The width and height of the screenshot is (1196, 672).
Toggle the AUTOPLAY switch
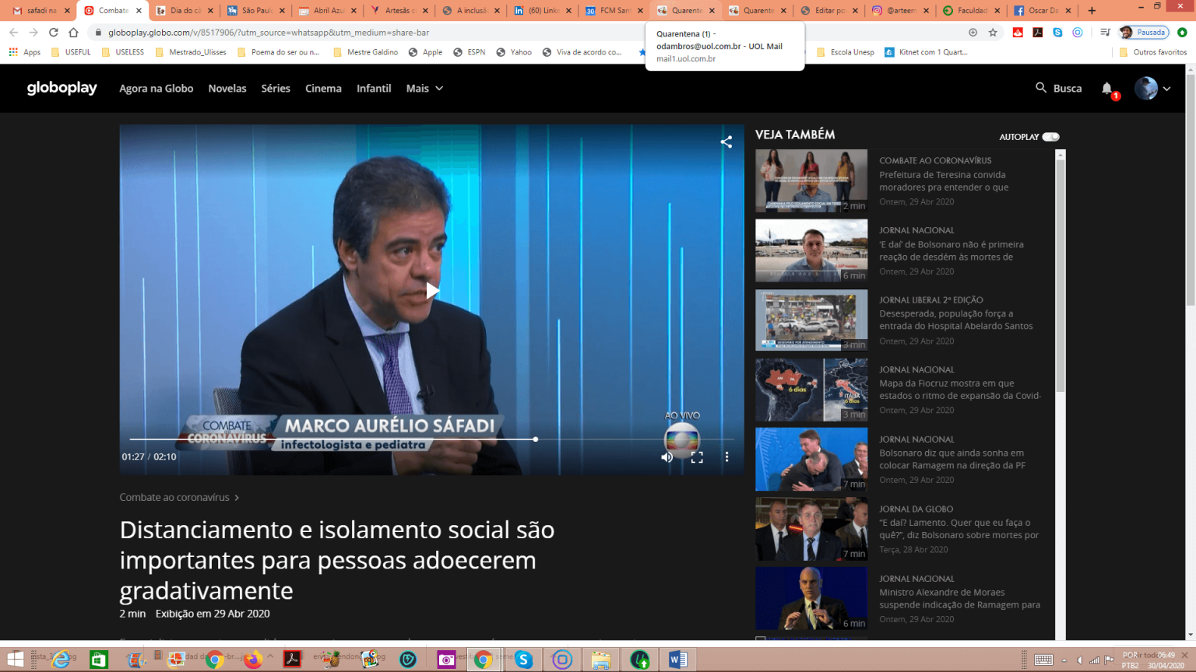(1050, 137)
